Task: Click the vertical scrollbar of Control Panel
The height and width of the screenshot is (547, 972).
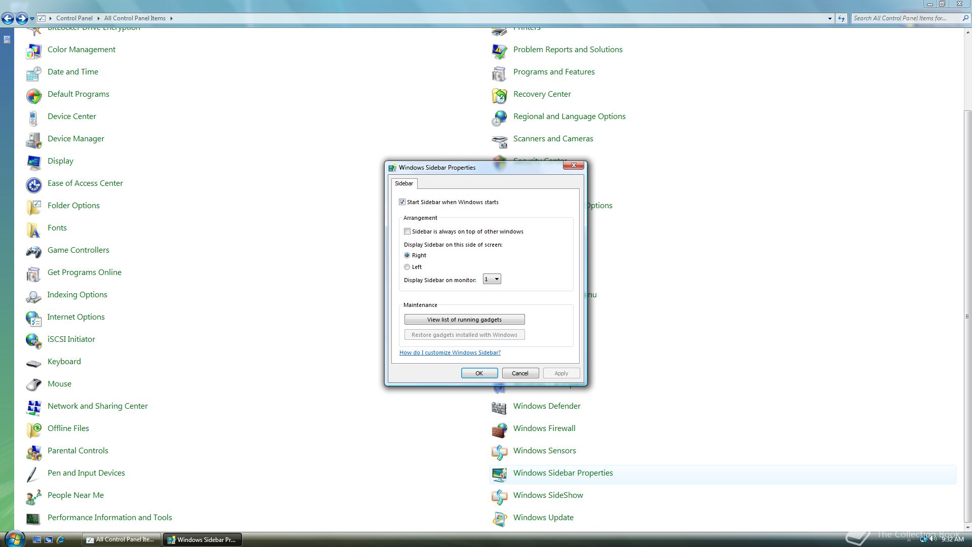Action: click(x=967, y=316)
